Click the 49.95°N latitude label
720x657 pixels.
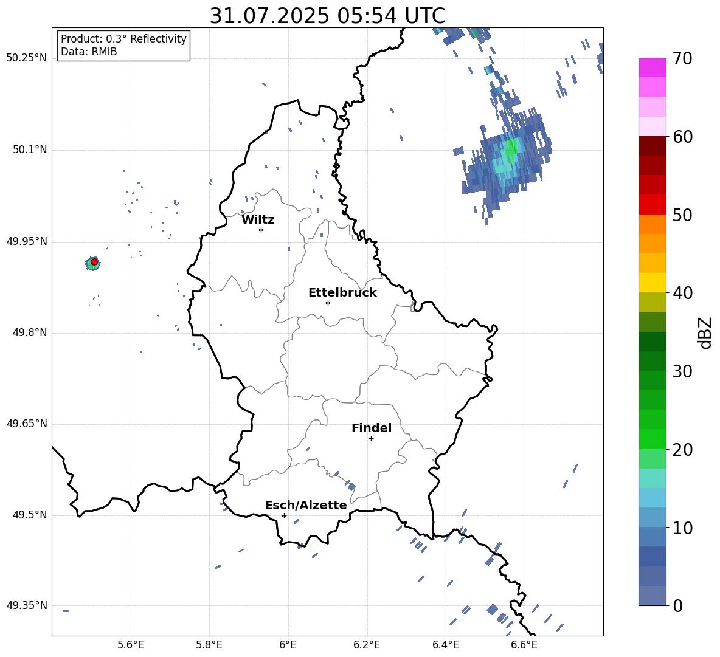tap(27, 241)
